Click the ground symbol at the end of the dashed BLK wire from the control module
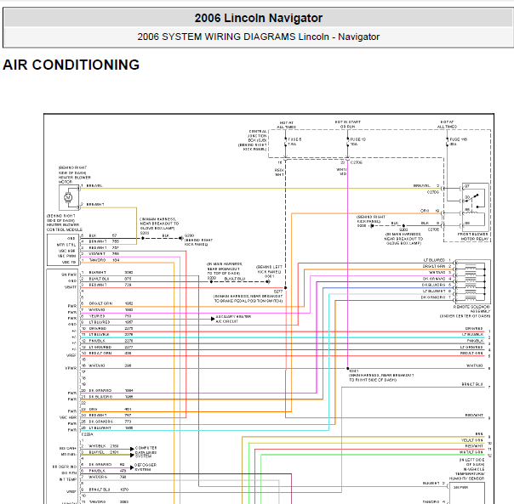The height and width of the screenshot is (504, 514). [181, 238]
